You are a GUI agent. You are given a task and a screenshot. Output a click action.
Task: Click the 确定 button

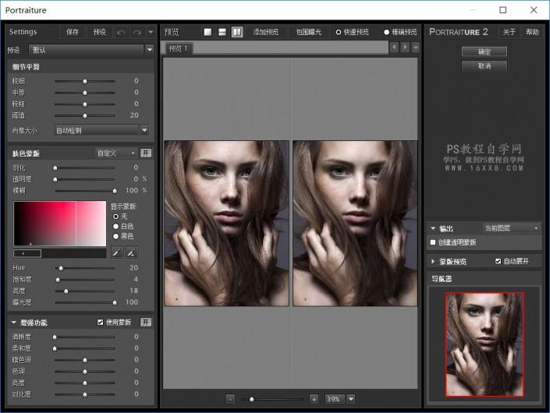click(x=484, y=51)
